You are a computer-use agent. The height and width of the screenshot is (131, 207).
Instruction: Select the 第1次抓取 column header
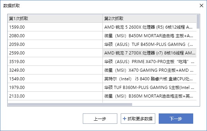pyautogui.click(x=55, y=18)
